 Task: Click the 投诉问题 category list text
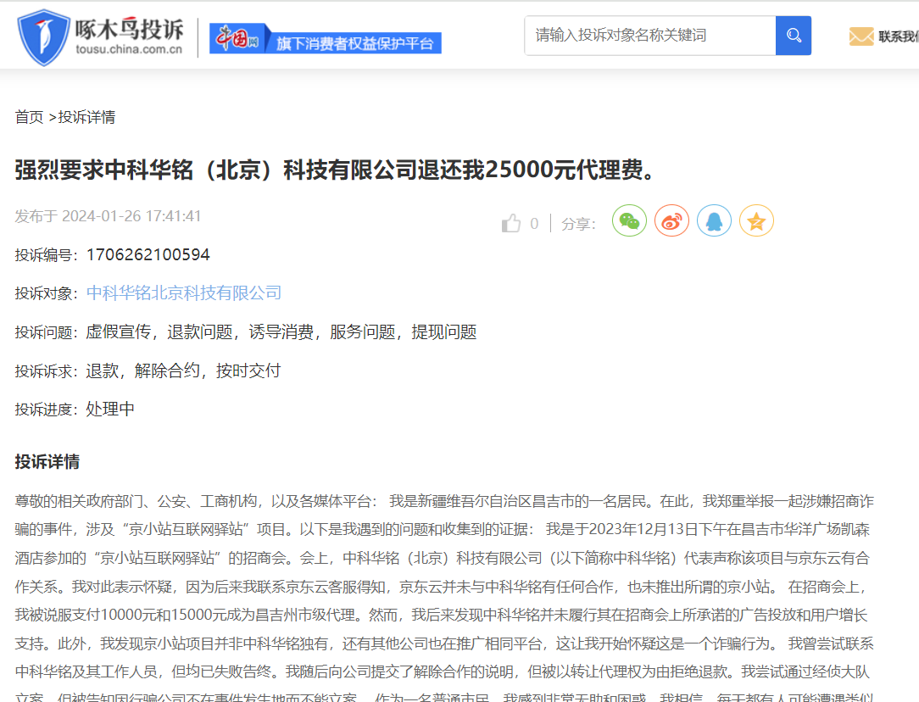coord(281,332)
